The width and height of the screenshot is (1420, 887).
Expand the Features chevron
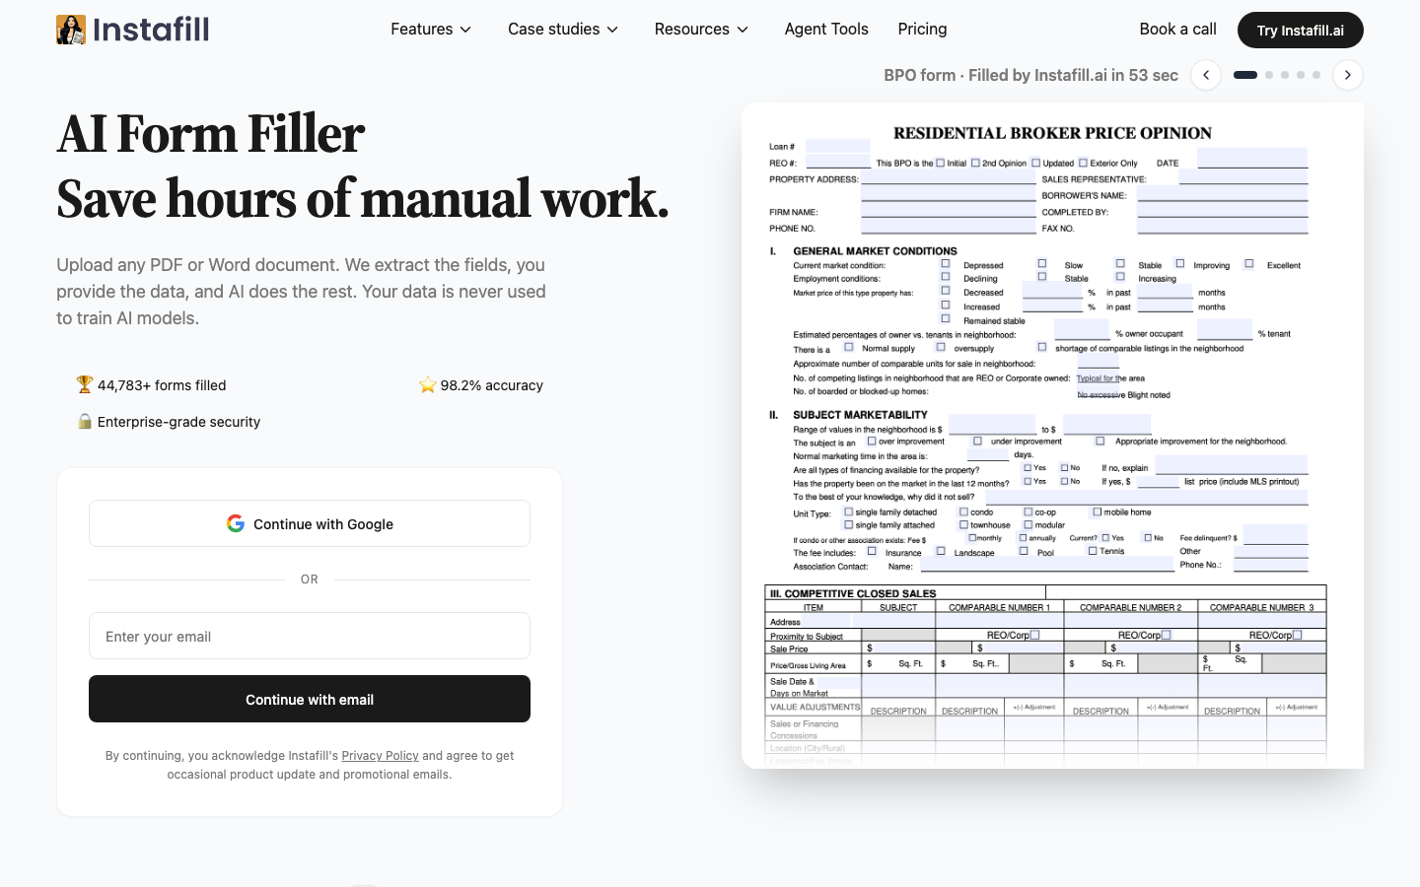coord(465,30)
